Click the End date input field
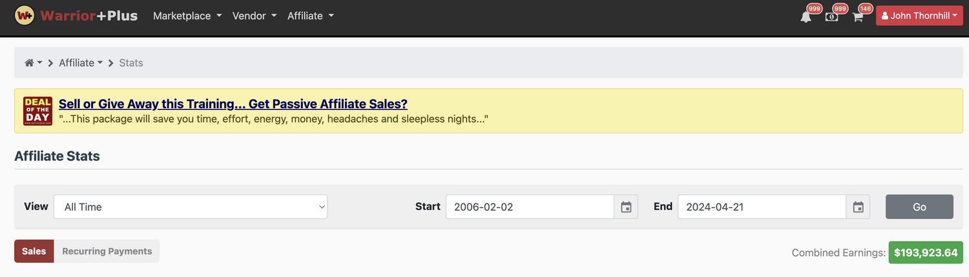This screenshot has width=969, height=277. click(762, 207)
